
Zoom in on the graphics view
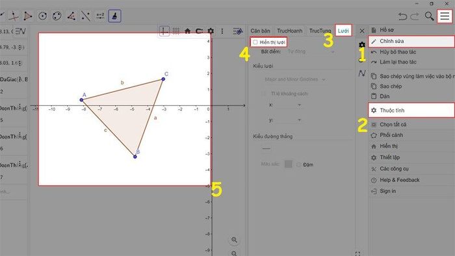(x=234, y=240)
